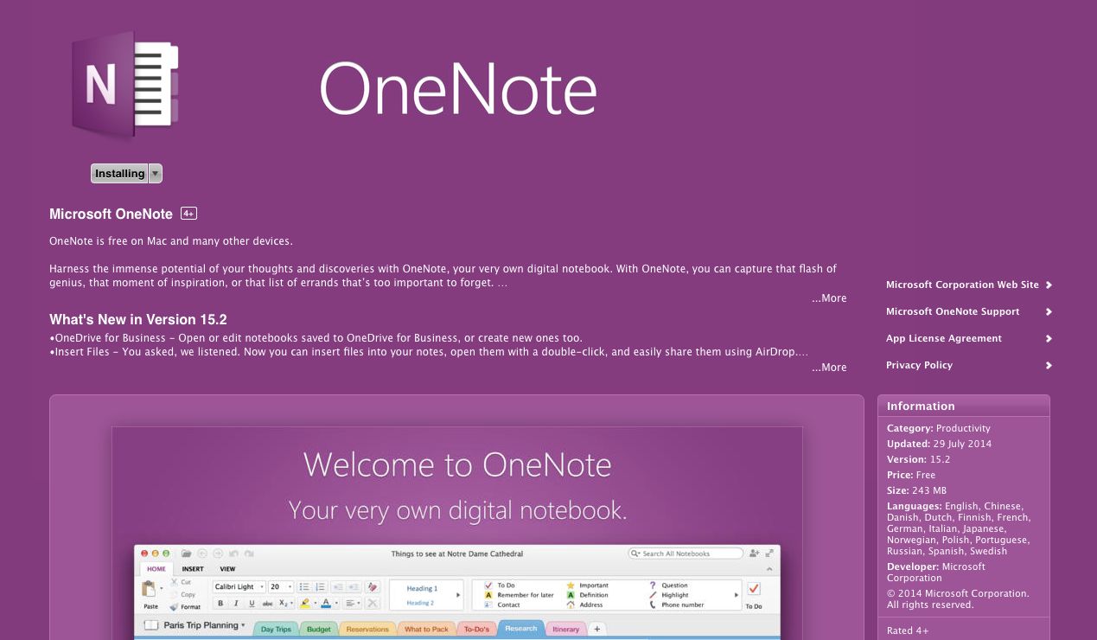Toggle strikethrough abc in preview ribbon
Screen dimensions: 1097x640
coord(267,603)
